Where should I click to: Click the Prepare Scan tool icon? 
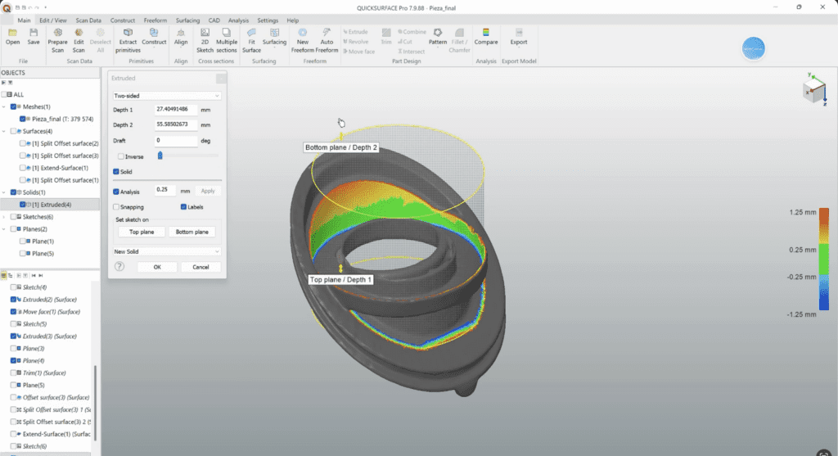point(58,33)
